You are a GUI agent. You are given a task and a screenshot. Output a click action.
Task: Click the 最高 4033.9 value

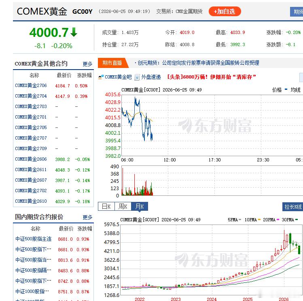click(238, 32)
